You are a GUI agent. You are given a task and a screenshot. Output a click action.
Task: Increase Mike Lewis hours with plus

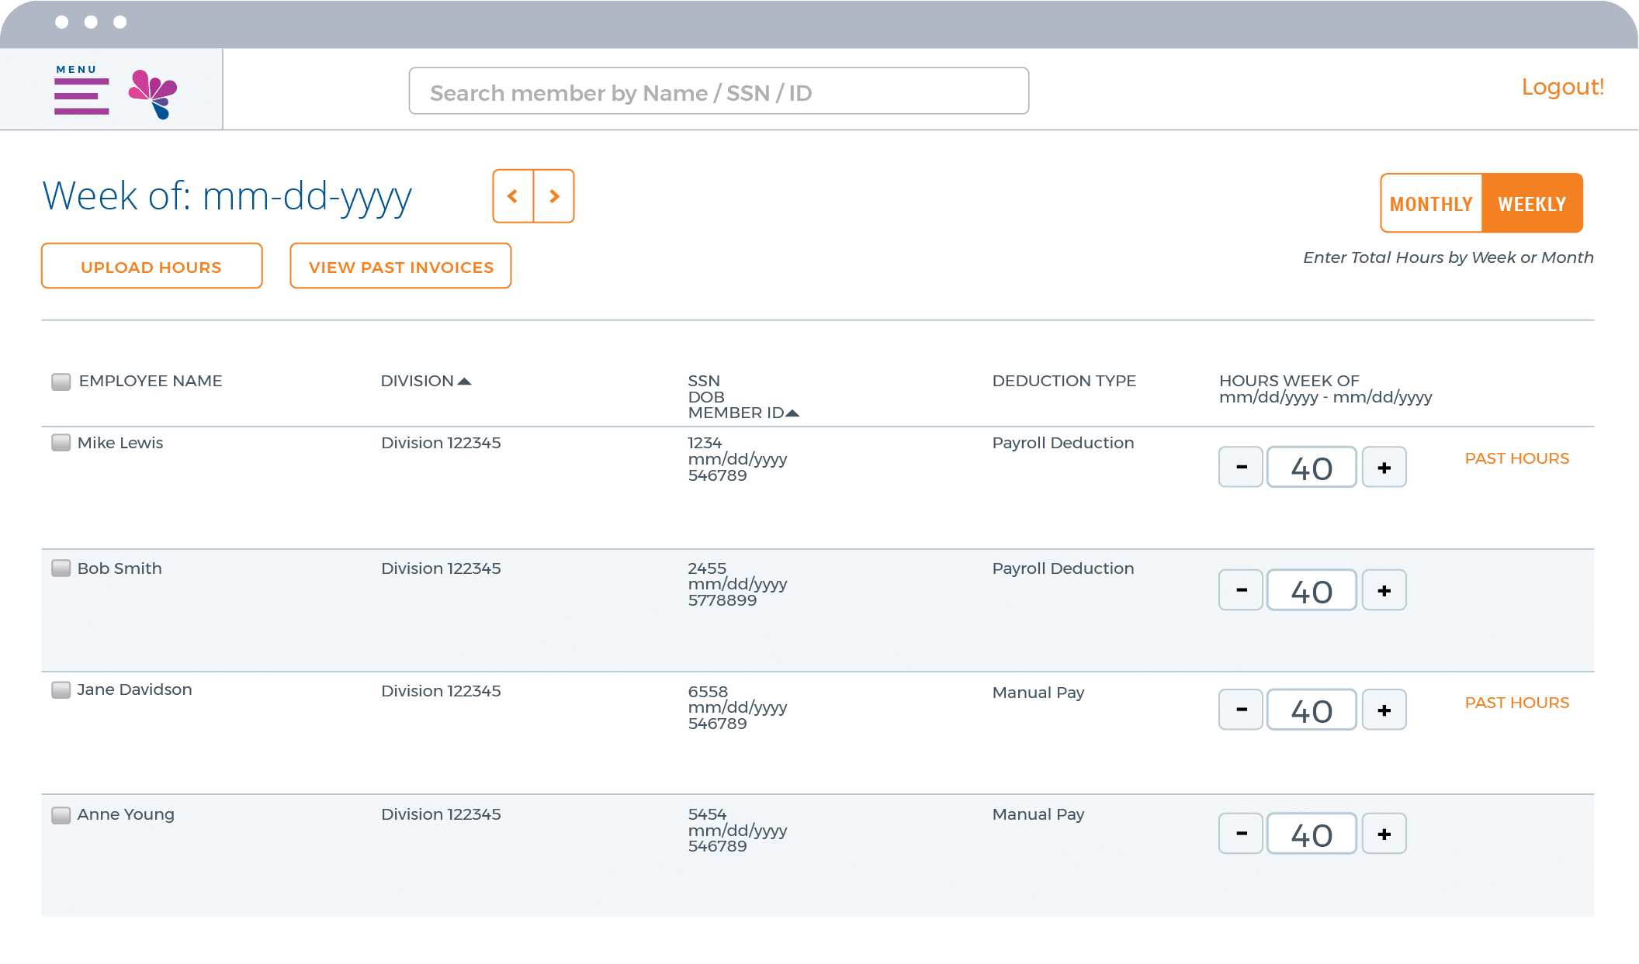click(x=1384, y=468)
